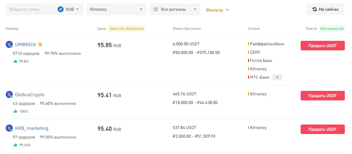This screenshot has width=352, height=154.
Task: Click thumbs-up icon next to 99.45%
Action: [15, 145]
